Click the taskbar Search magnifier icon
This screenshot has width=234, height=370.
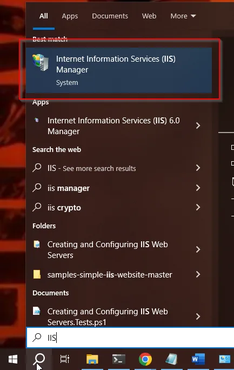pyautogui.click(x=39, y=359)
